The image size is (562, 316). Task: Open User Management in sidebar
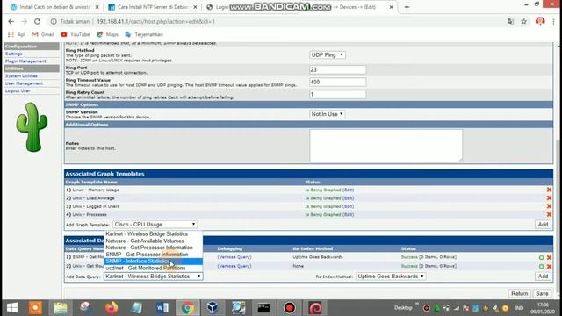pos(24,83)
